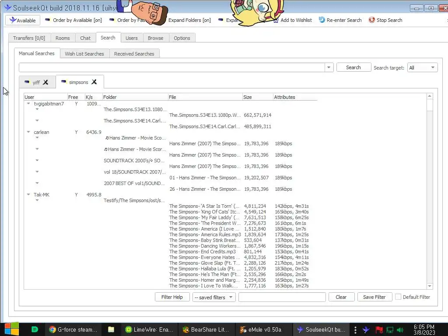448x336 pixels.
Task: Click Re-enter Search icon
Action: 322,20
